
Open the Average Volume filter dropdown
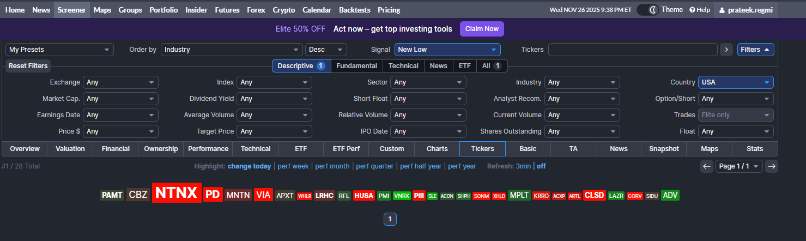tap(274, 115)
